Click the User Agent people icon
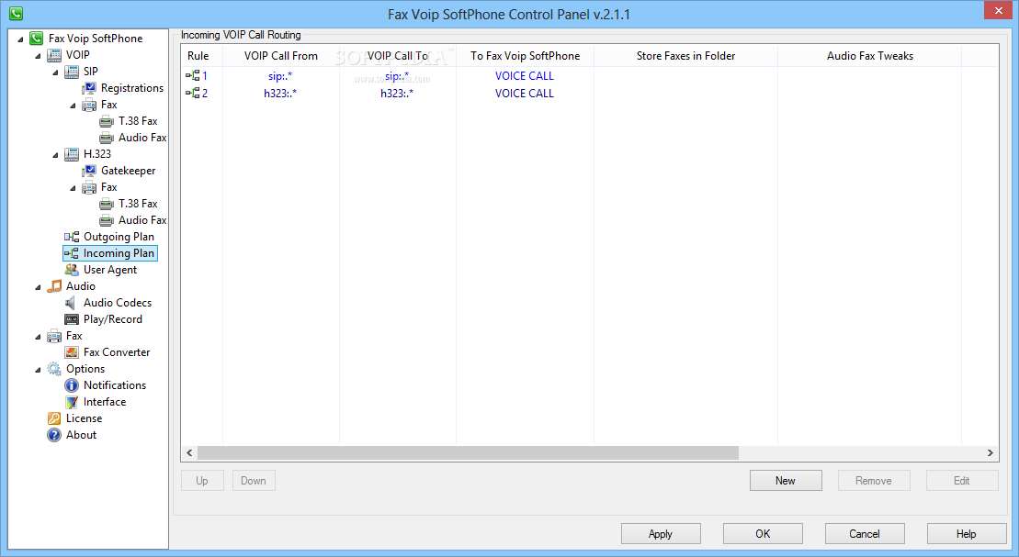Screen dimensions: 1019x557 click(x=72, y=270)
